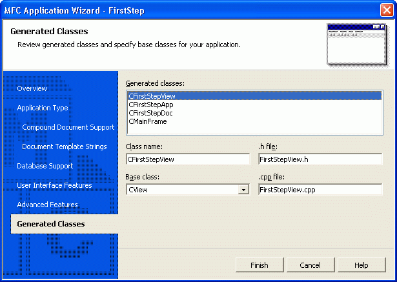Open wizard Help with Help button
Screen dimensions: 397x282
[361, 265]
